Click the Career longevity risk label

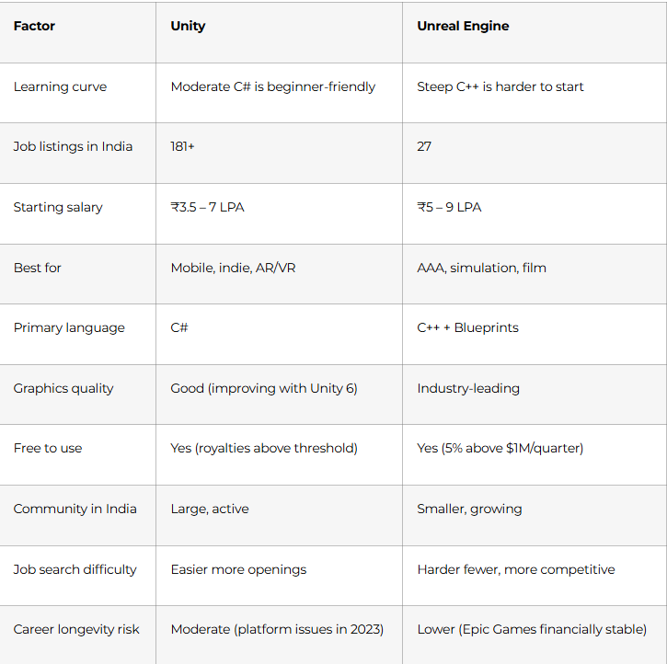point(76,630)
